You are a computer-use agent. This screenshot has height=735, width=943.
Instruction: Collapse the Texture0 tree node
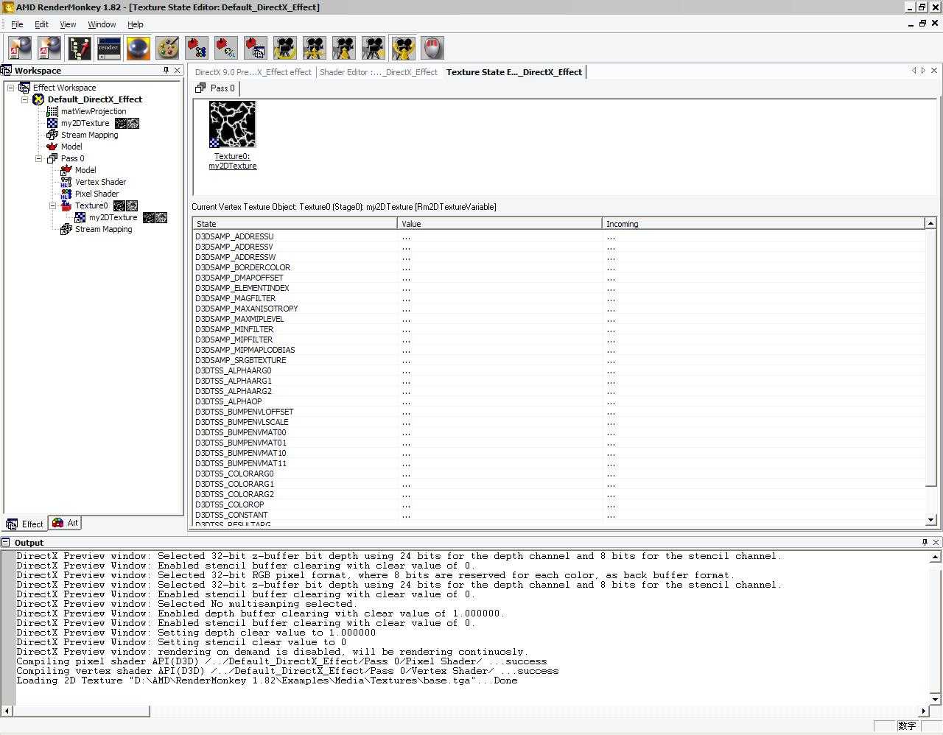click(53, 205)
